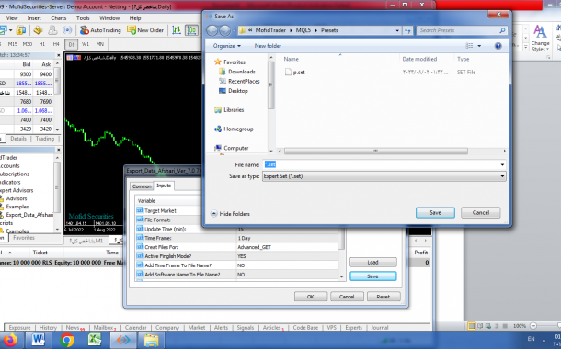Toggle Hide Folders in Save dialog
The image size is (561, 349).
click(x=230, y=214)
